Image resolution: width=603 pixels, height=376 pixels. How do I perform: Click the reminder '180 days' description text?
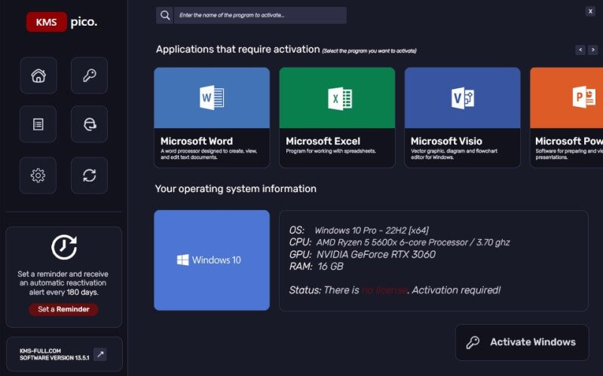click(63, 283)
